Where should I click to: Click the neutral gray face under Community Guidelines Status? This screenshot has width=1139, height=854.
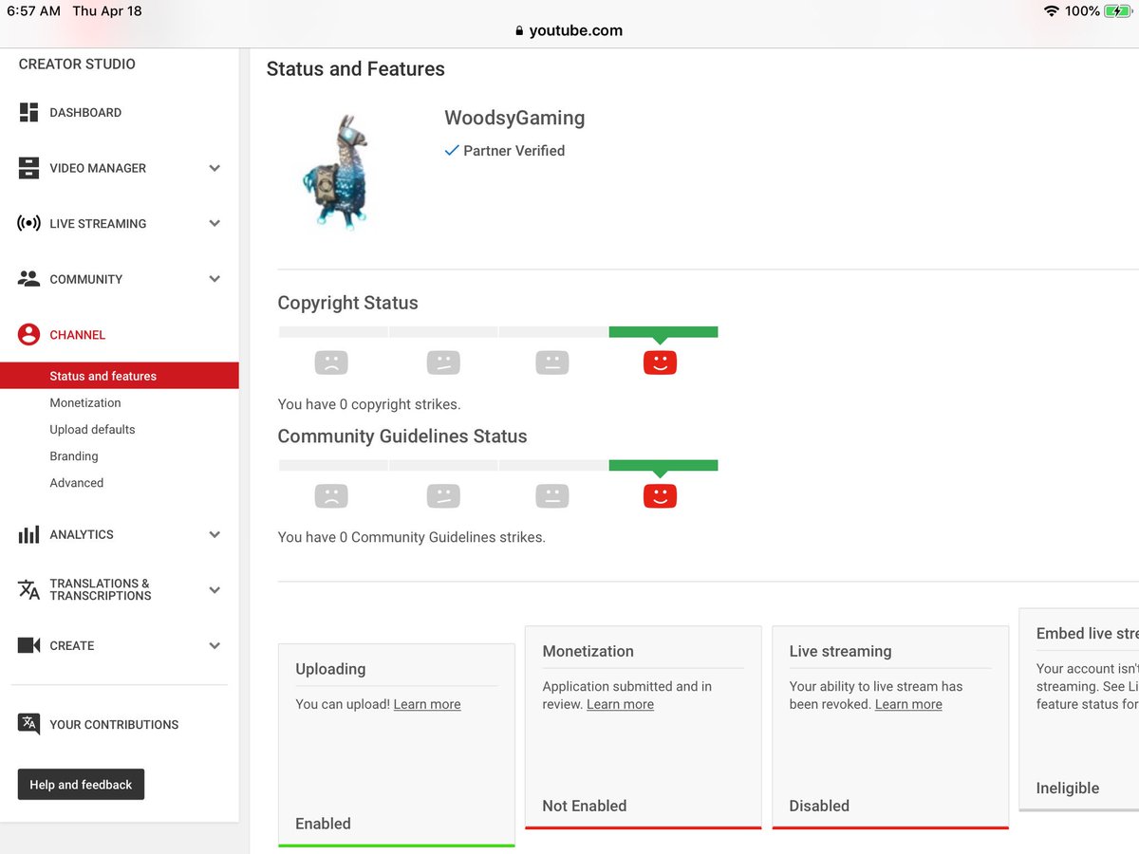[551, 495]
